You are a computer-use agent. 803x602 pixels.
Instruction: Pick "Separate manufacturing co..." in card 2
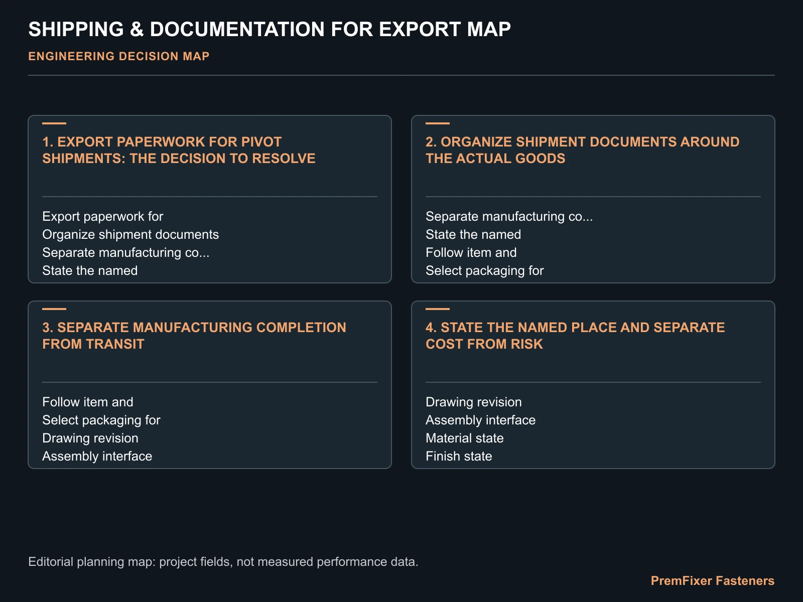[509, 216]
